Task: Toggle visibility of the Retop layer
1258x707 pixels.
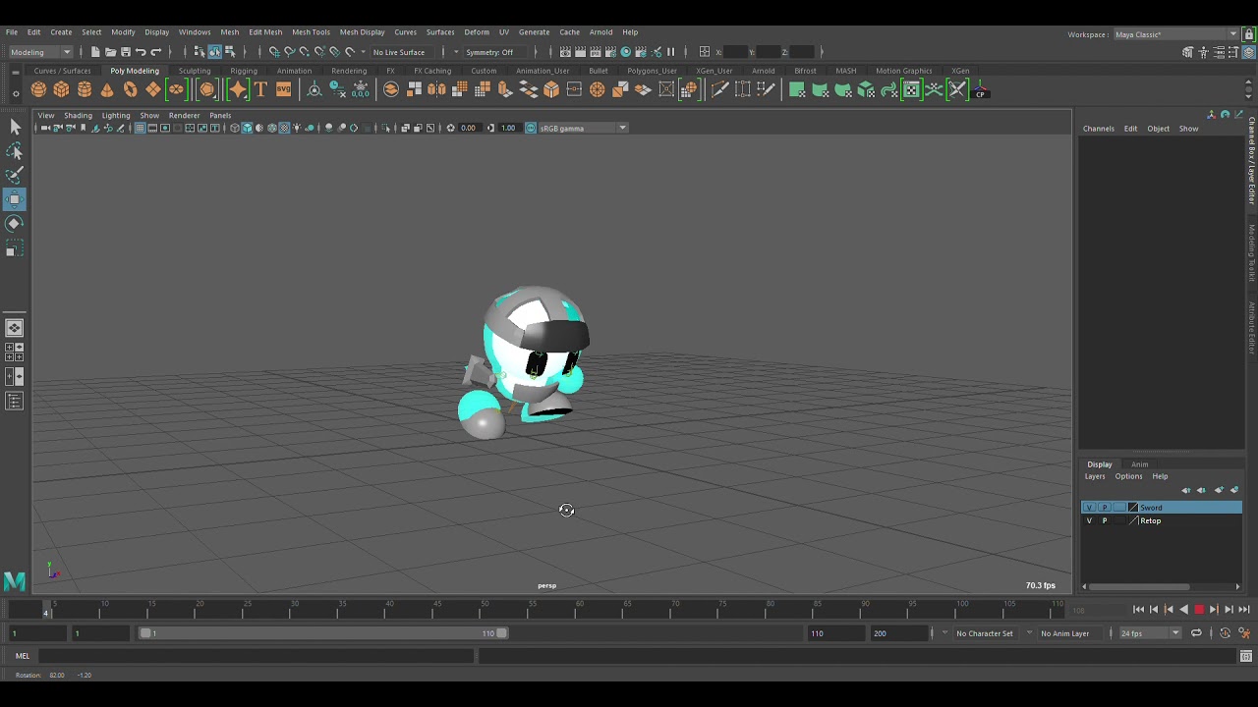Action: pyautogui.click(x=1089, y=520)
